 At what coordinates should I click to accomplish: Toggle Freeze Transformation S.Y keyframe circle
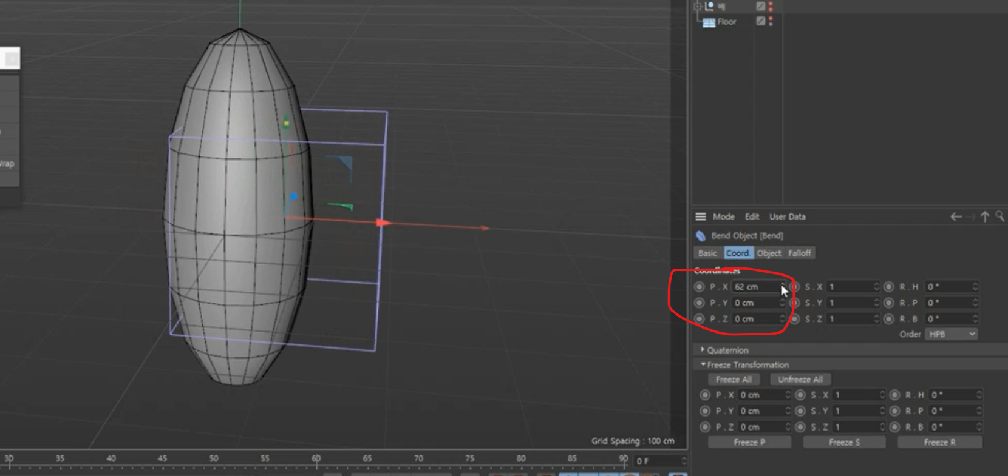pos(800,411)
